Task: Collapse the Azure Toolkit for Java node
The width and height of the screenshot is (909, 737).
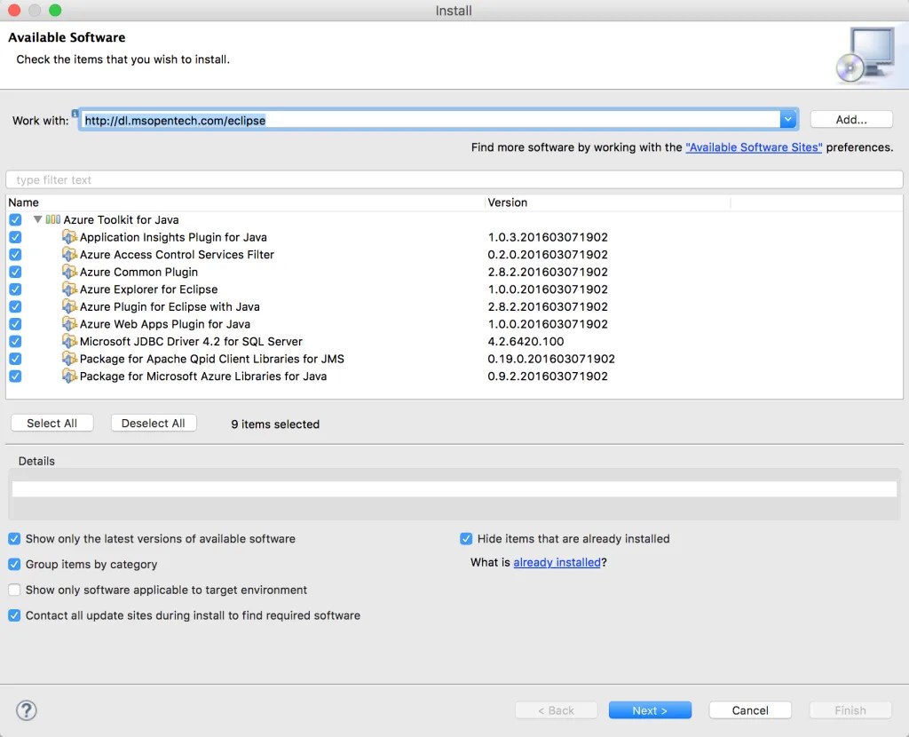Action: point(39,219)
